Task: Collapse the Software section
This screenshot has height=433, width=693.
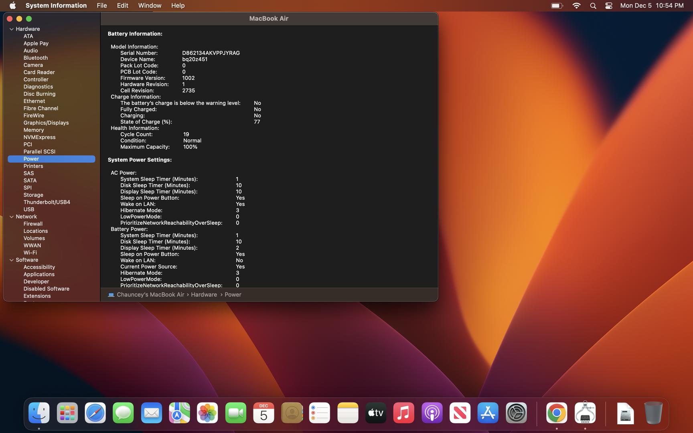Action: (x=12, y=260)
